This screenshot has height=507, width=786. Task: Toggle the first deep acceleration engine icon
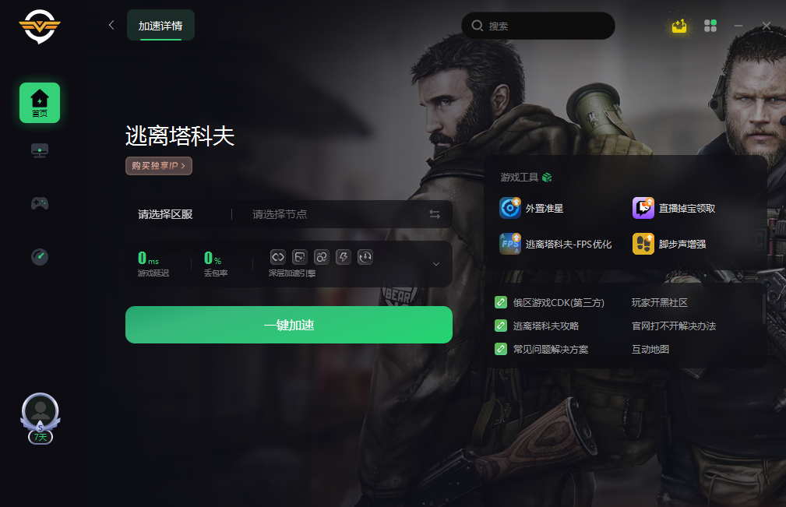coord(277,257)
